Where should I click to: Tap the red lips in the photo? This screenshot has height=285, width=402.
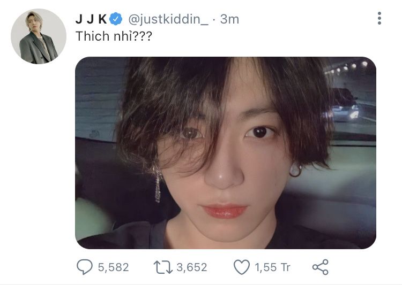225,211
